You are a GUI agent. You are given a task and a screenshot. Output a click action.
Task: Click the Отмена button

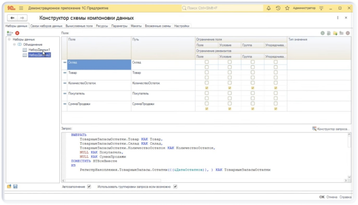point(331,197)
